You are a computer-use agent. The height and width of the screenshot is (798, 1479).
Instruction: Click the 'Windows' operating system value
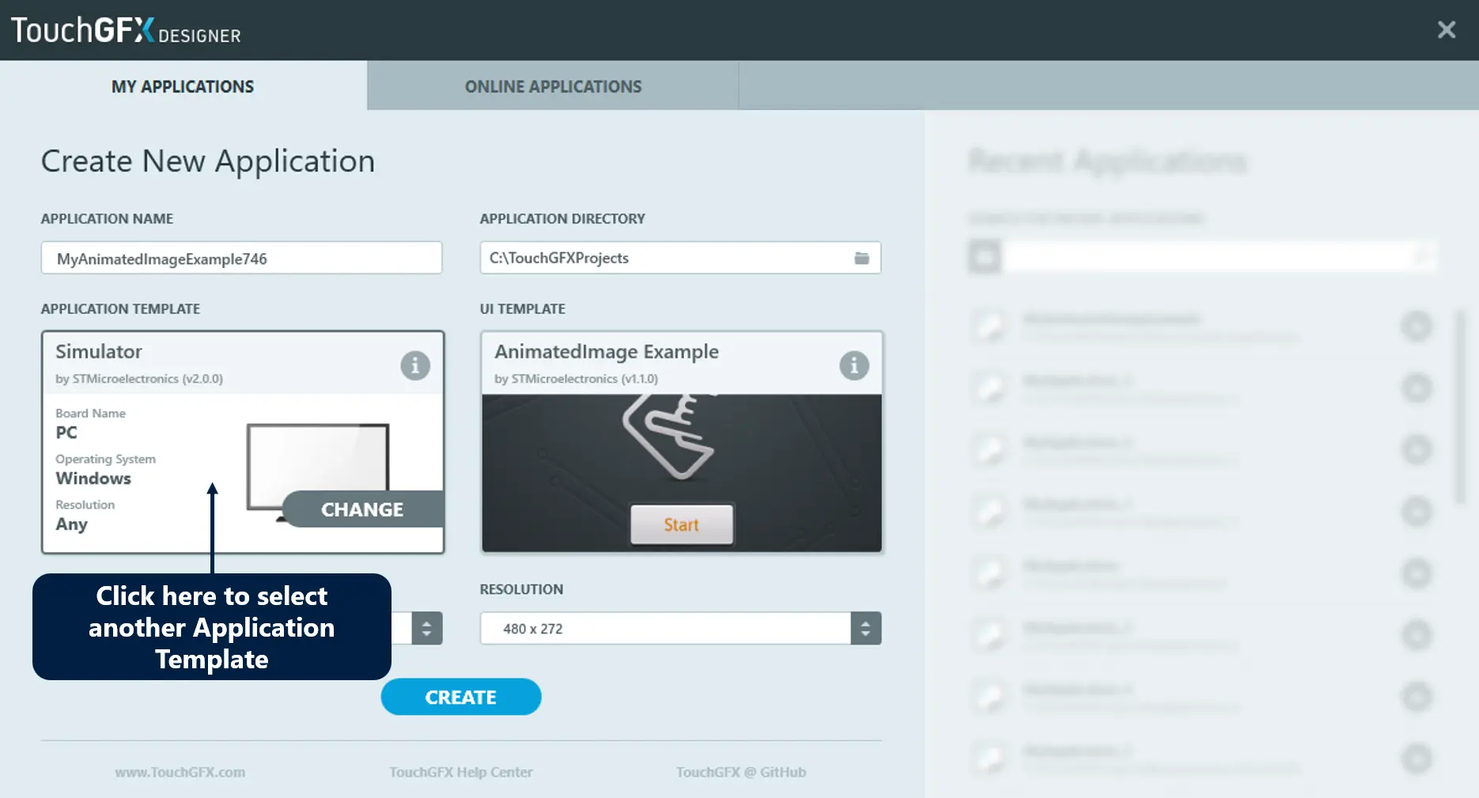pos(93,478)
